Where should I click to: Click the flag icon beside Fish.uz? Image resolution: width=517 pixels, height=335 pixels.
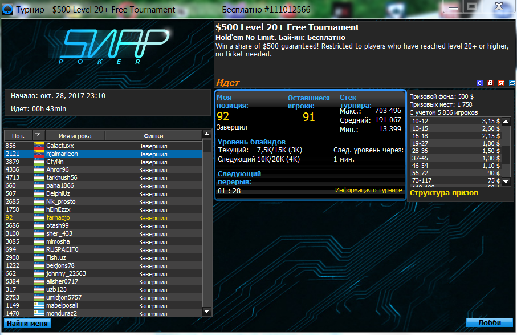tap(39, 257)
